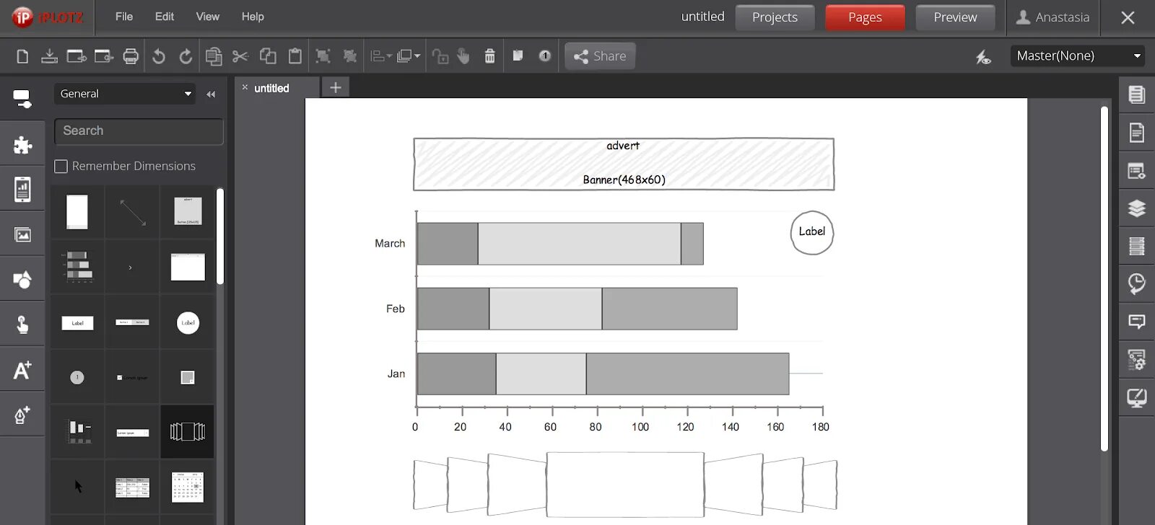Screen dimensions: 1155x525
Task: Click the print icon
Action: (131, 56)
